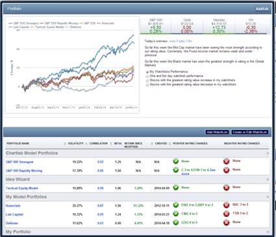Select the Gold market ticker tab
The width and height of the screenshot is (276, 237).
click(187, 26)
